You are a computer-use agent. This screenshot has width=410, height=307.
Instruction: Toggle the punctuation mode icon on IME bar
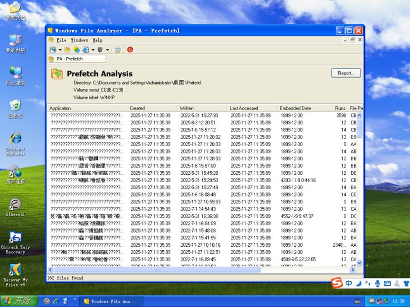pos(367,283)
